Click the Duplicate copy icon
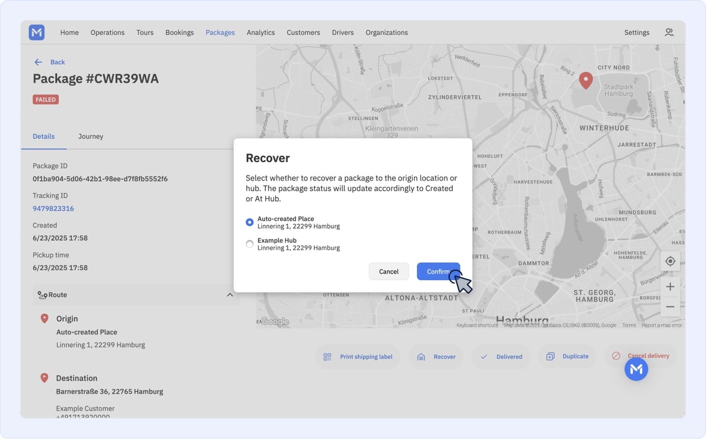This screenshot has height=439, width=706. pos(550,356)
